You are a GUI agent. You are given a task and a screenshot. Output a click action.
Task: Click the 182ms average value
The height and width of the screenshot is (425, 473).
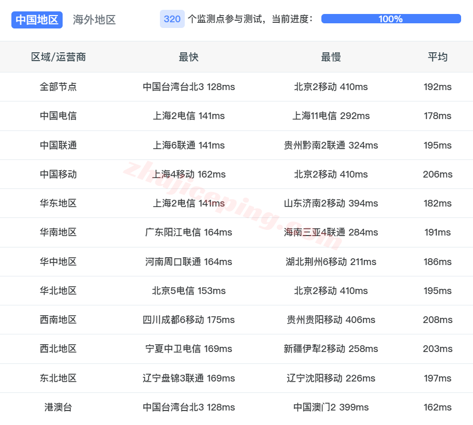(x=437, y=203)
